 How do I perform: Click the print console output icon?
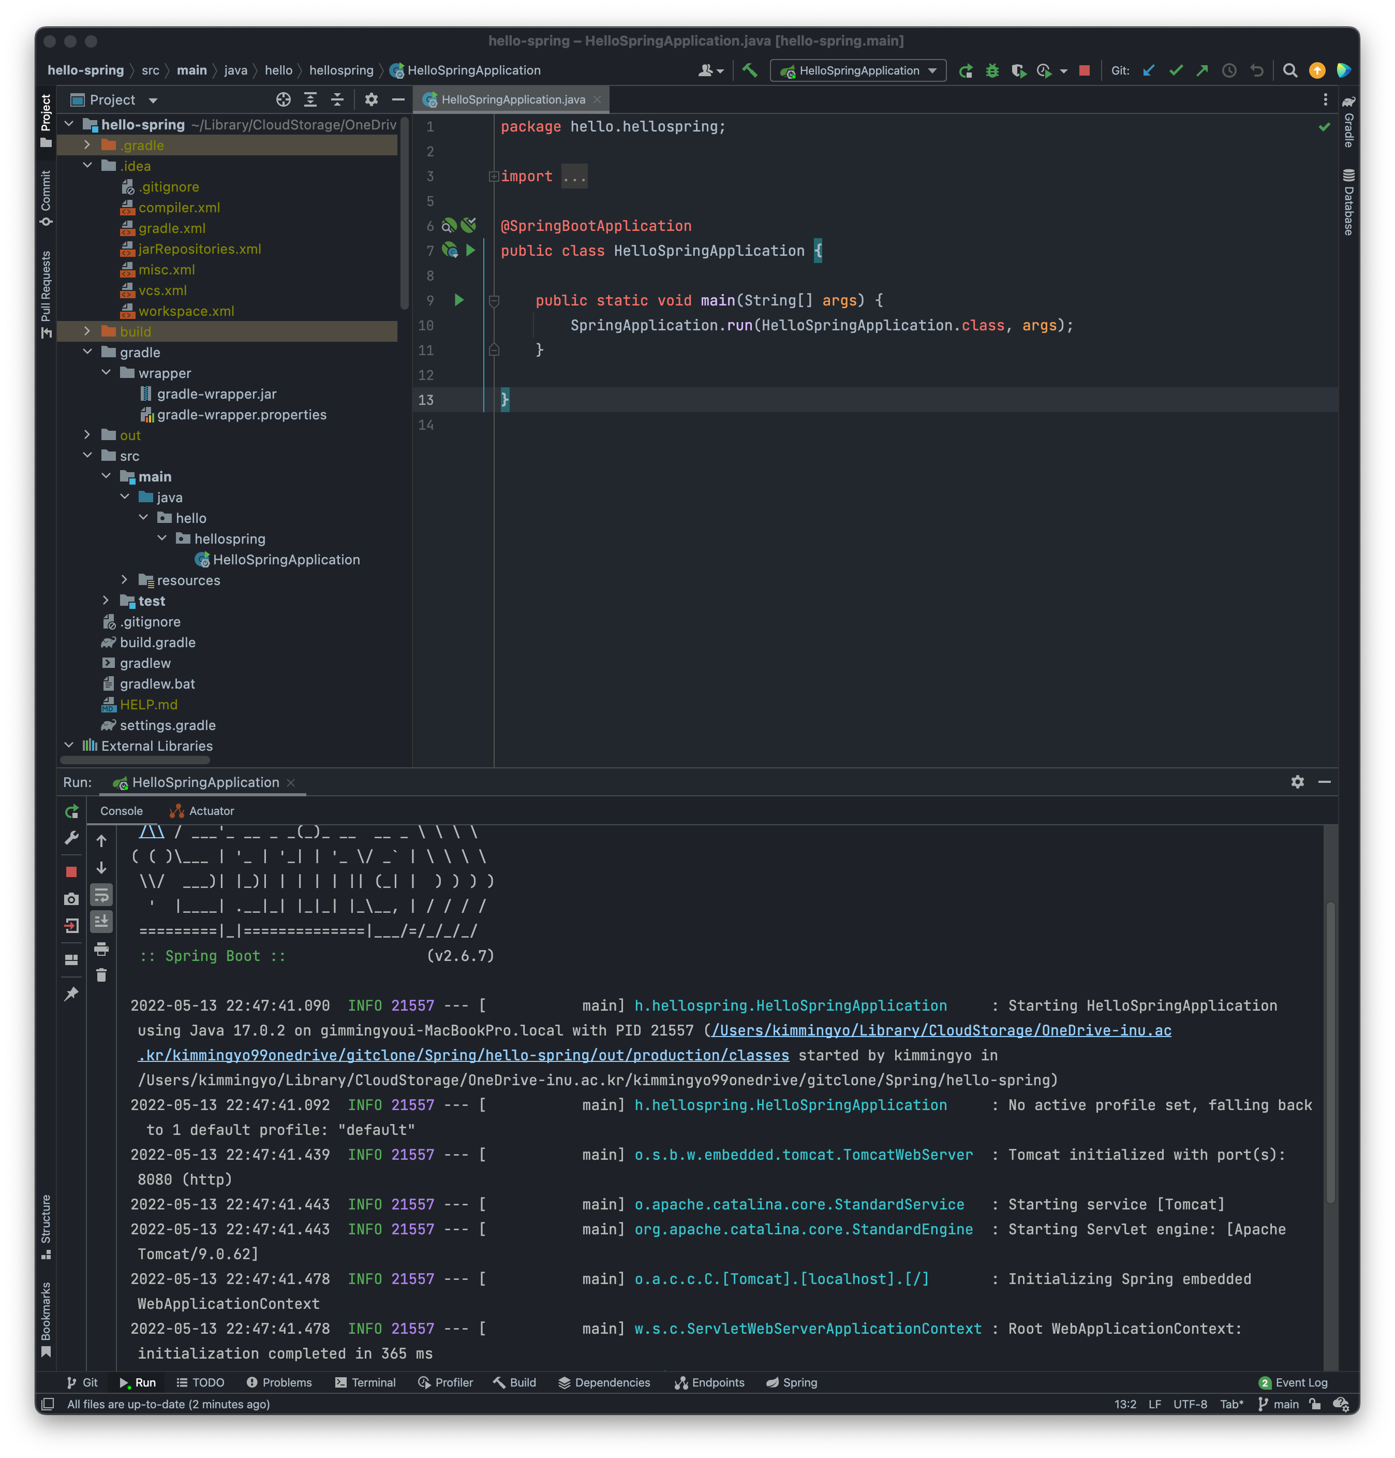click(x=102, y=949)
